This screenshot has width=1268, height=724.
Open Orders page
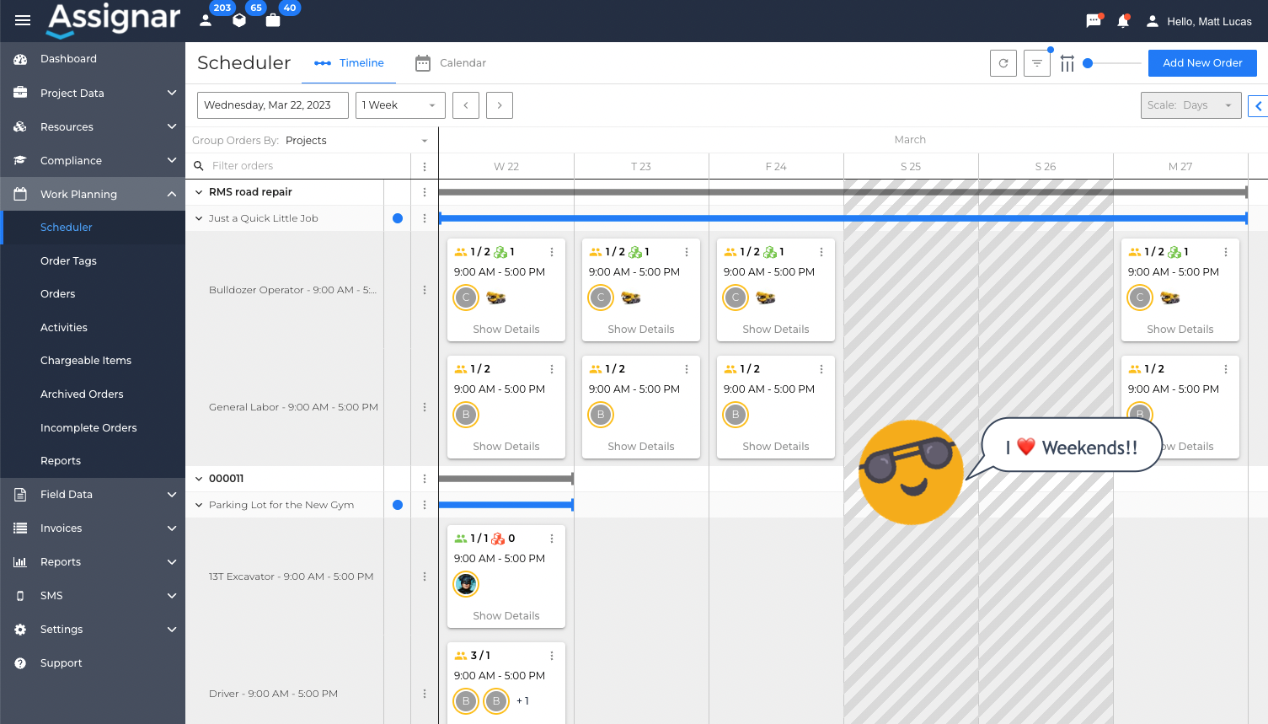coord(58,294)
